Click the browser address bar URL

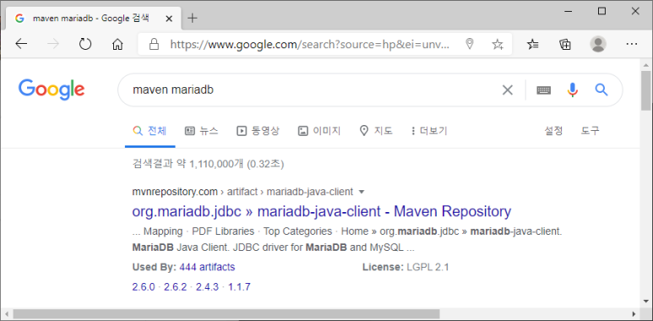(x=310, y=44)
